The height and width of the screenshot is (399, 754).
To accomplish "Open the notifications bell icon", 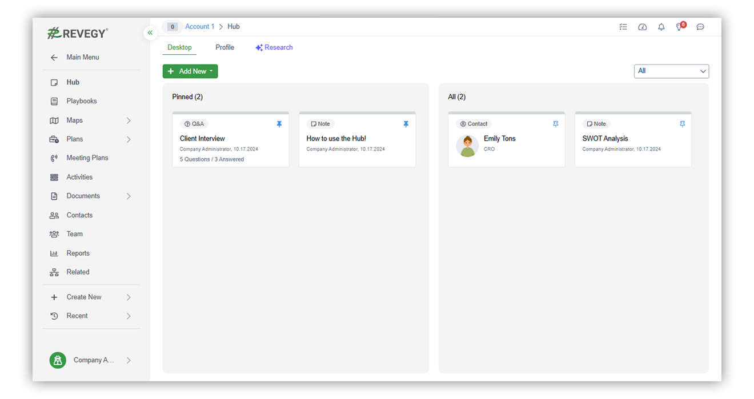I will pyautogui.click(x=661, y=27).
